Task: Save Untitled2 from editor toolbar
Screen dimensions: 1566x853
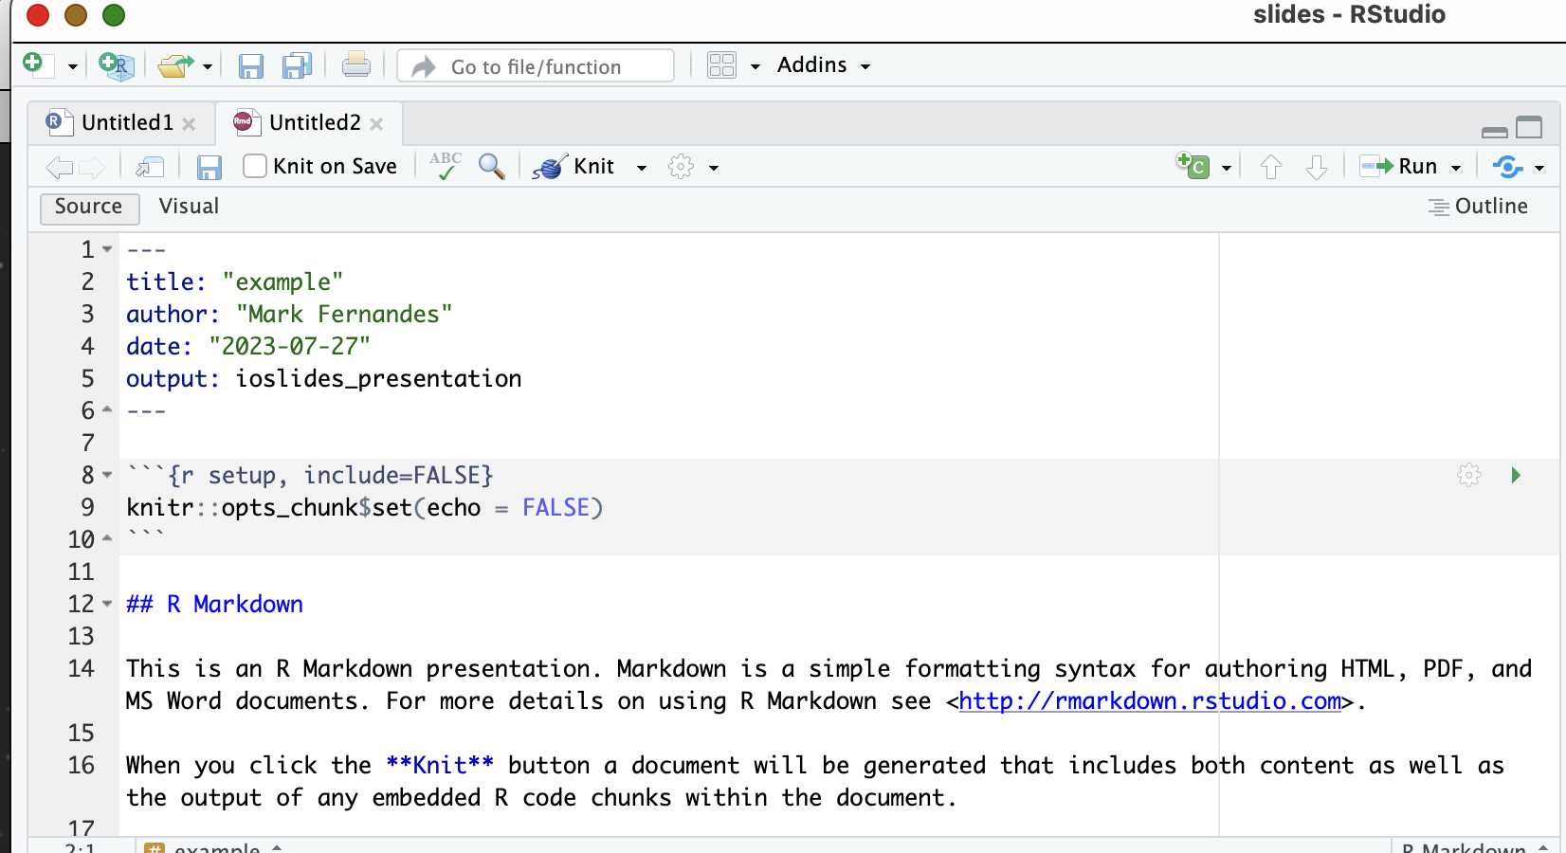Action: tap(209, 168)
